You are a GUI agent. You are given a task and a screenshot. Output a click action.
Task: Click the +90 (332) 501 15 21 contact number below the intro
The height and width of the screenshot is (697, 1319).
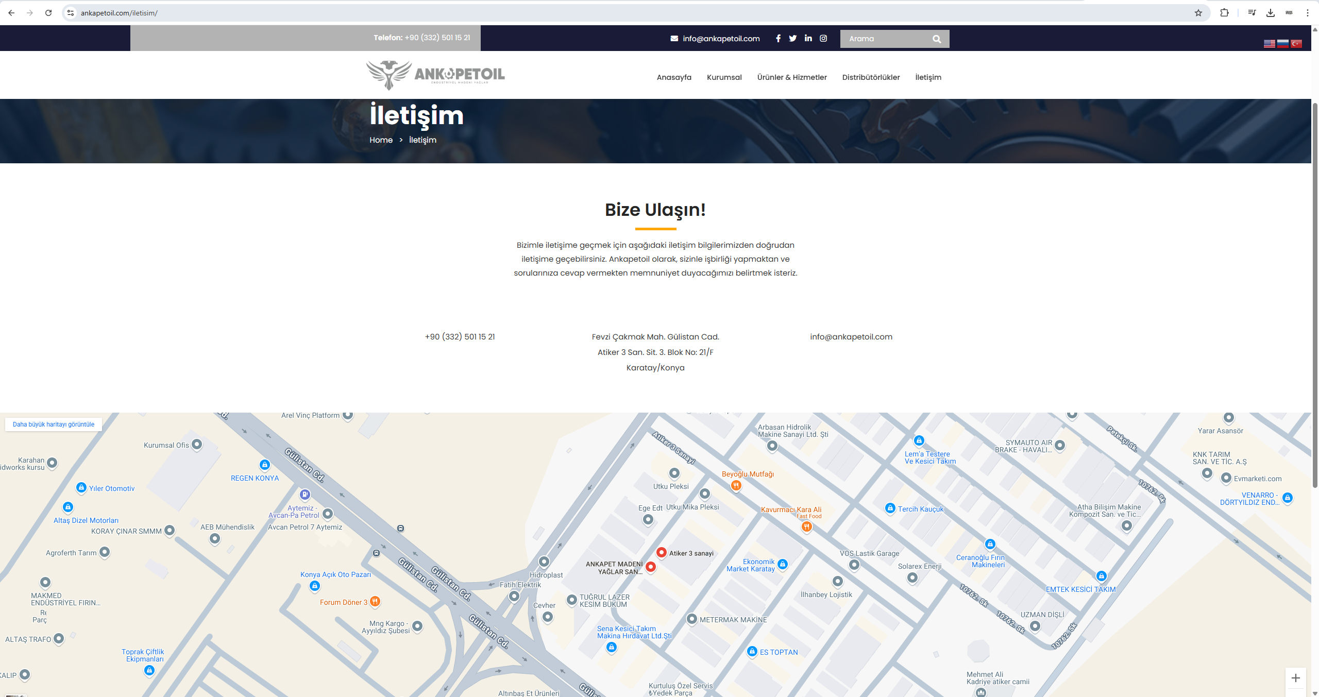(460, 337)
